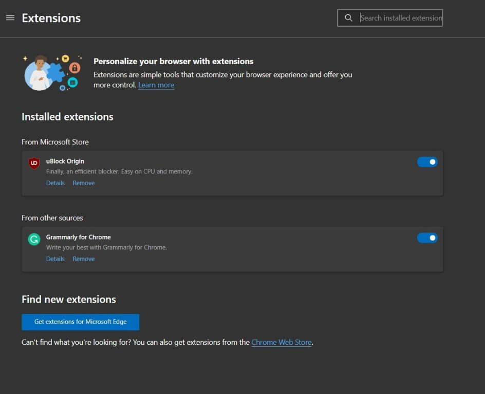The height and width of the screenshot is (394, 485).
Task: Click the search magnifier icon
Action: 348,18
